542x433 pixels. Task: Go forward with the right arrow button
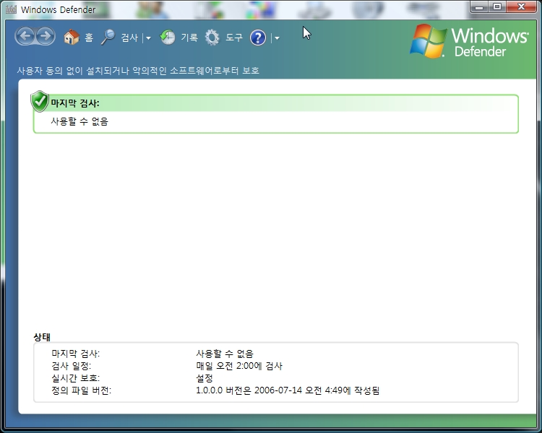click(x=46, y=36)
